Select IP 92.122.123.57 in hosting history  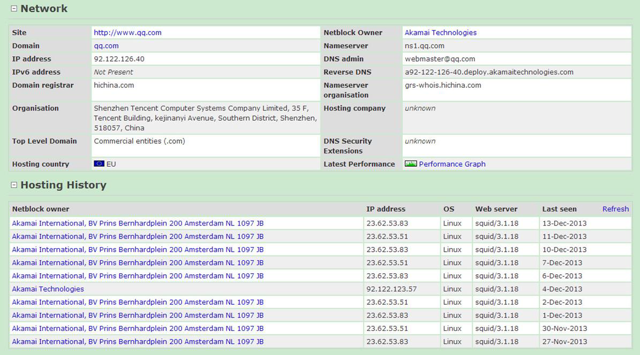pos(391,289)
